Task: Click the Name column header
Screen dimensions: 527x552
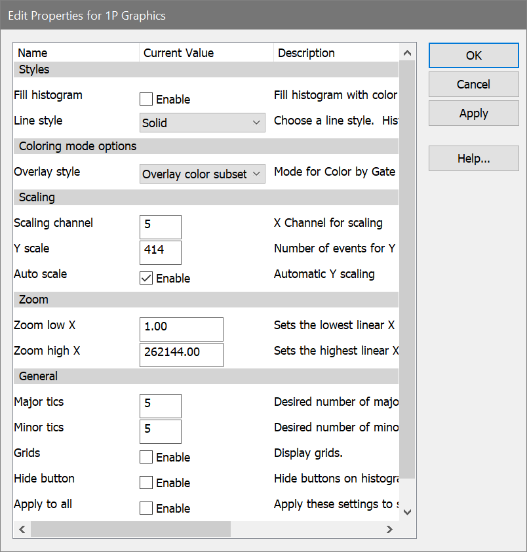Action: click(x=75, y=53)
